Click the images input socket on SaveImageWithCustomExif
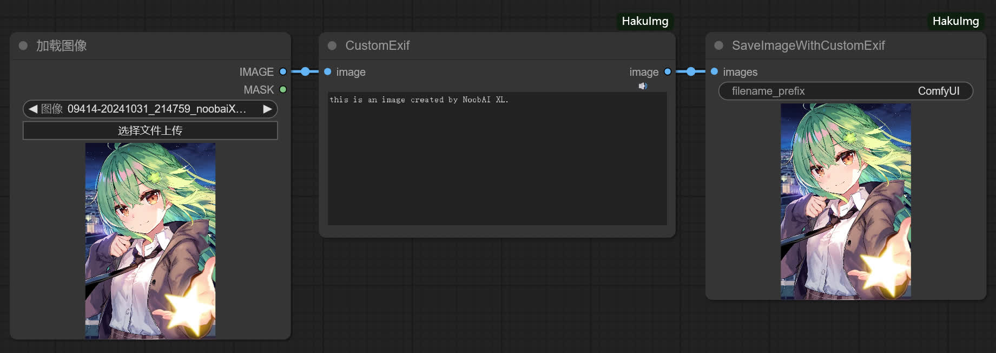The height and width of the screenshot is (353, 996). pyautogui.click(x=714, y=71)
